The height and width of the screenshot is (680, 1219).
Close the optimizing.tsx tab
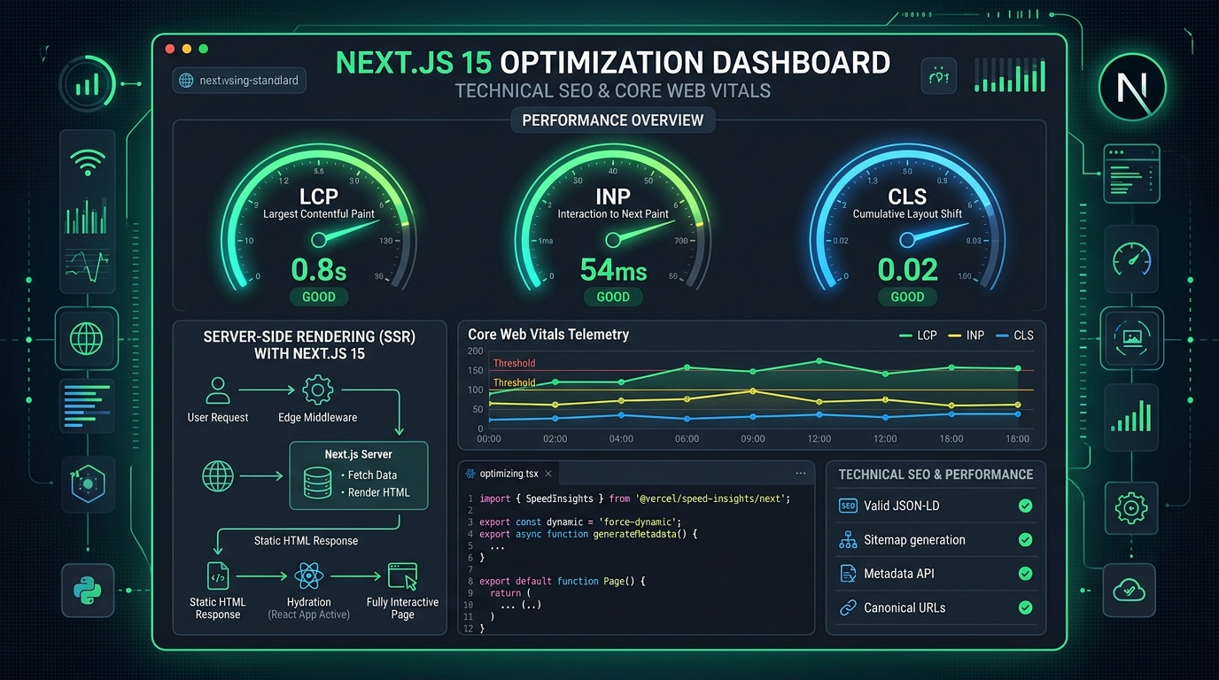548,474
